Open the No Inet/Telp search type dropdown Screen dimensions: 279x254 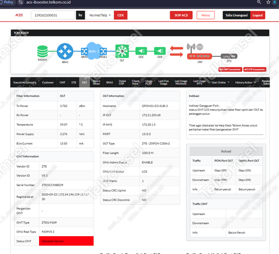[100, 15]
